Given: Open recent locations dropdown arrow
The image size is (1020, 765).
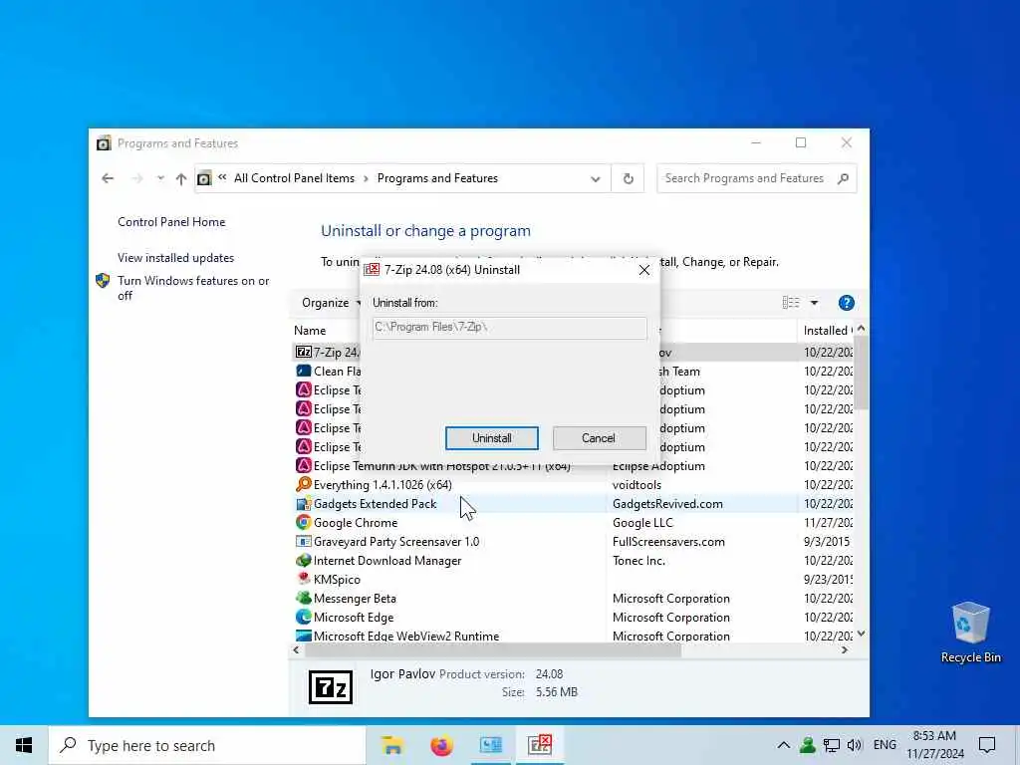Looking at the screenshot, I should pos(160,178).
